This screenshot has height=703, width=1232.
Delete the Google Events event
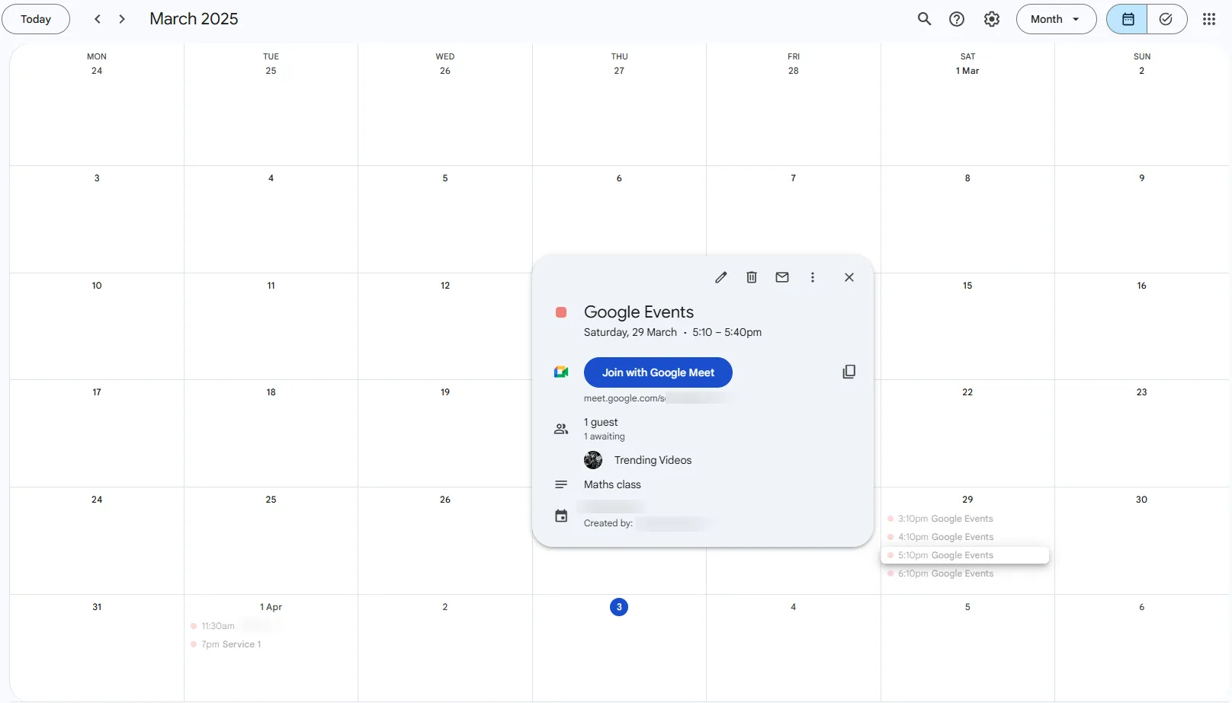pyautogui.click(x=751, y=277)
